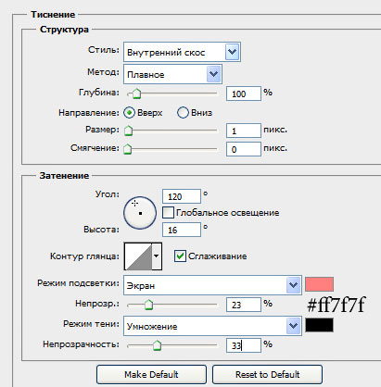This screenshot has height=387, width=381.
Task: Enable the Глобальное освещение checkbox
Action: click(x=168, y=213)
